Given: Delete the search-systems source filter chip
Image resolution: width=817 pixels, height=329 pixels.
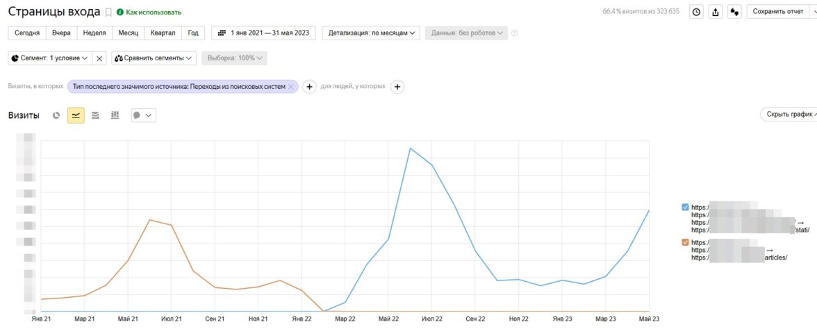Looking at the screenshot, I should [x=291, y=87].
